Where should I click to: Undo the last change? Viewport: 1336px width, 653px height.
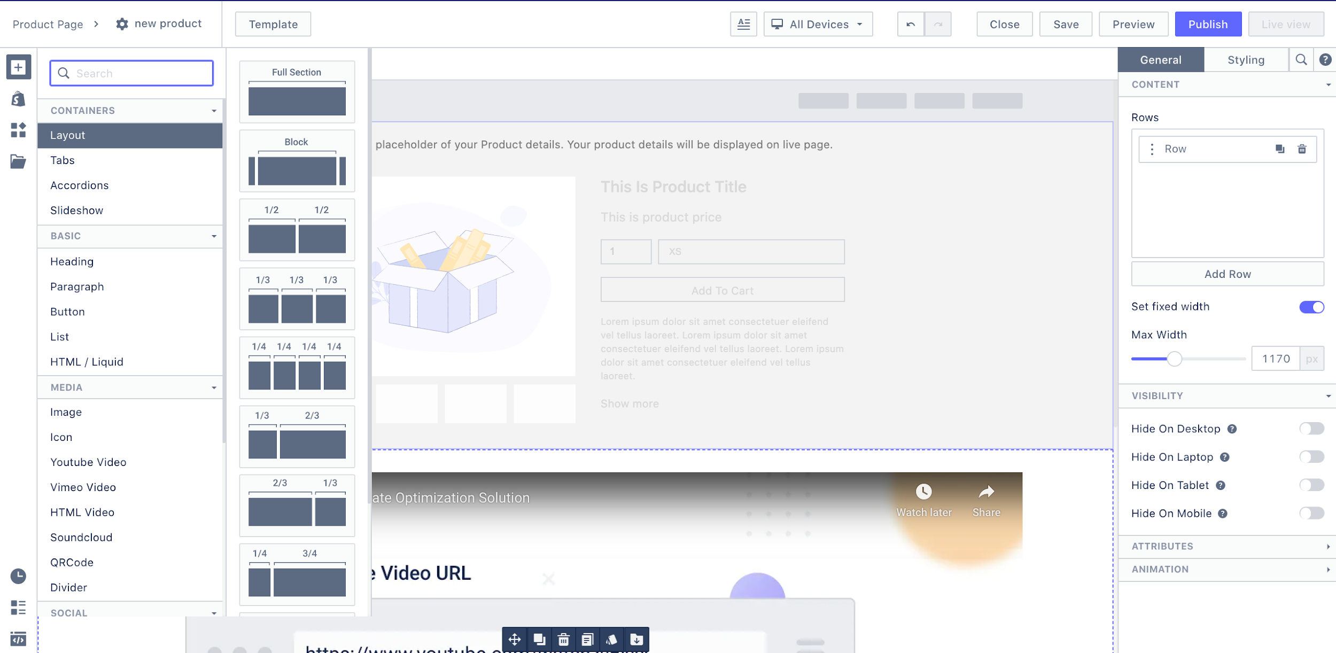click(911, 24)
